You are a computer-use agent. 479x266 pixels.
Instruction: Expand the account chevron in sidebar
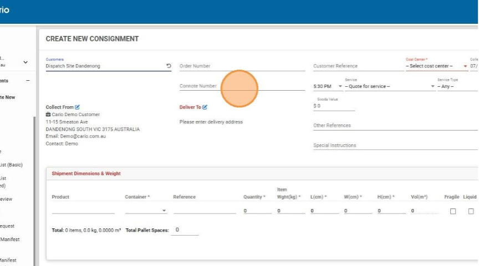click(x=26, y=62)
